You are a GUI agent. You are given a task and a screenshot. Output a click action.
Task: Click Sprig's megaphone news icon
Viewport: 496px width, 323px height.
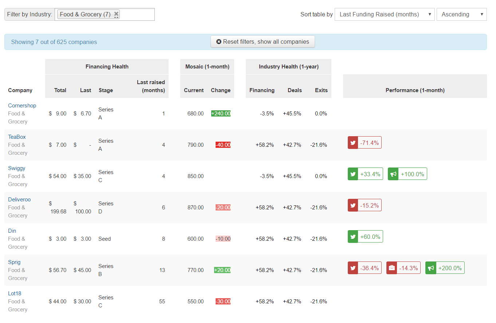[430, 268]
